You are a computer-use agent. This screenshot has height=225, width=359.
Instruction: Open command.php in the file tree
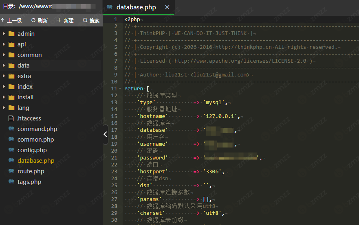pyautogui.click(x=37, y=129)
